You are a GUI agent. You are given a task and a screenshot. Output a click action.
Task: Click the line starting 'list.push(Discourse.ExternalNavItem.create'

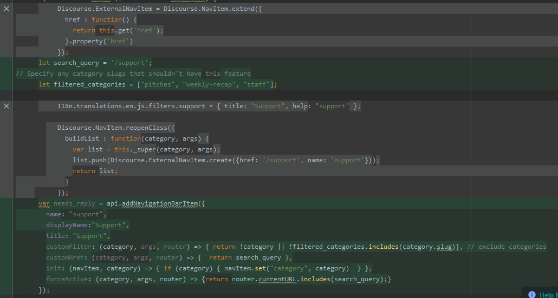(x=226, y=160)
